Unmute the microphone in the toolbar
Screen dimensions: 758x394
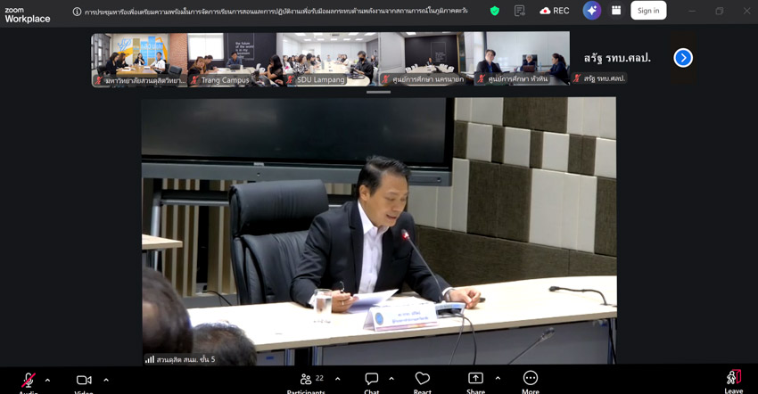click(x=29, y=380)
